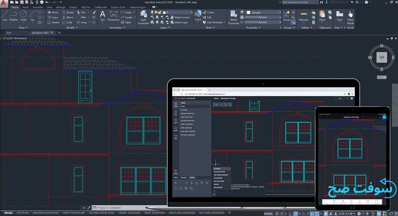Open the Collaborate ribbon tab
The height and width of the screenshot is (216, 398).
pos(101,7)
